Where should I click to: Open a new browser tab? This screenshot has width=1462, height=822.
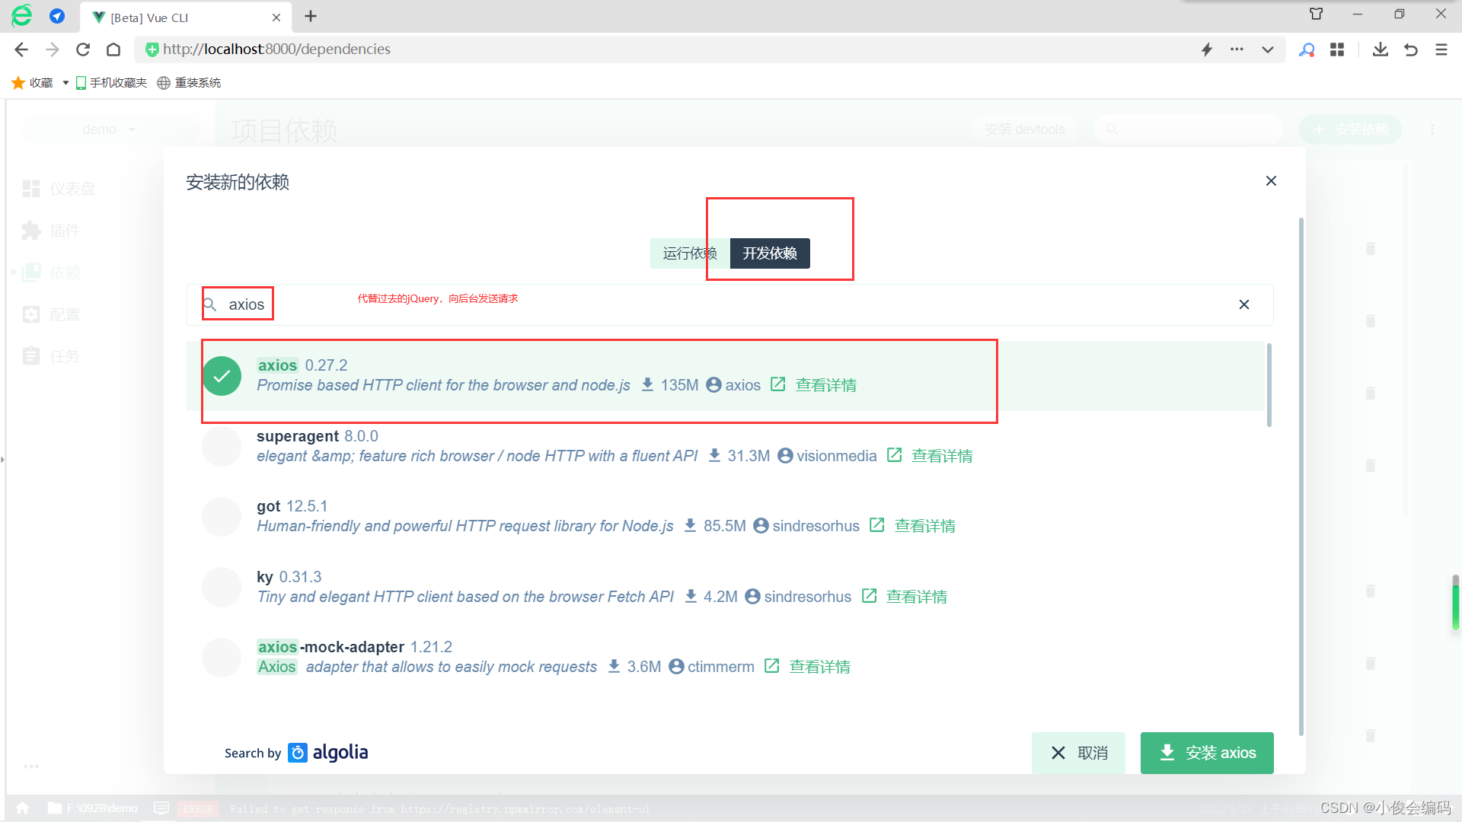click(x=311, y=16)
